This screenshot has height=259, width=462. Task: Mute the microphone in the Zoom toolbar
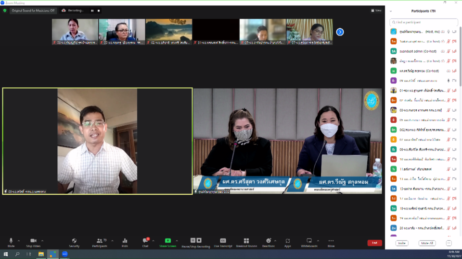pyautogui.click(x=11, y=241)
